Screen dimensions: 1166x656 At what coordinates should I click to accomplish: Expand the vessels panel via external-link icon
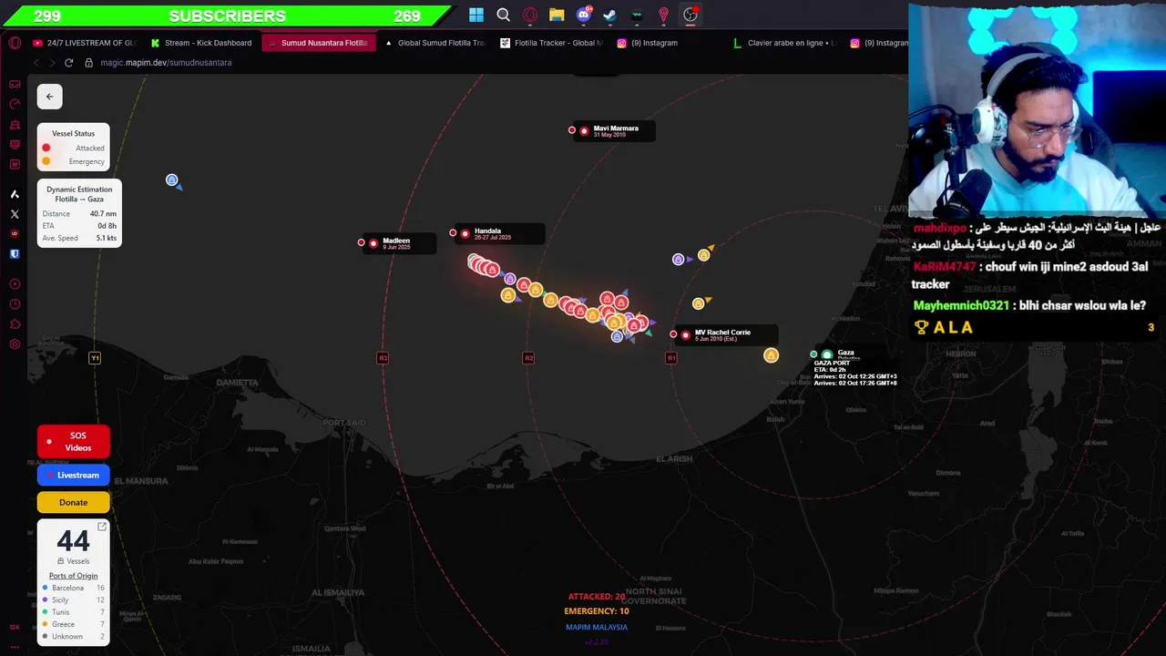click(x=102, y=527)
